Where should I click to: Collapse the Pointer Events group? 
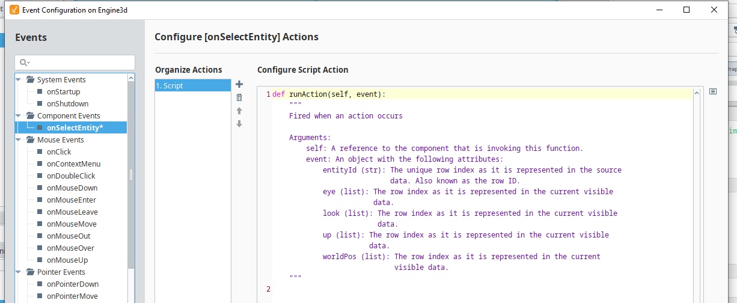click(19, 272)
